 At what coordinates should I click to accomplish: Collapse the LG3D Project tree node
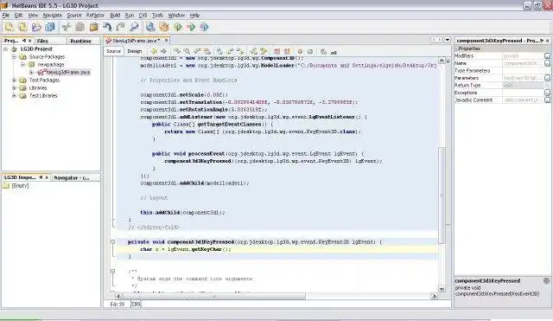(x=6, y=49)
